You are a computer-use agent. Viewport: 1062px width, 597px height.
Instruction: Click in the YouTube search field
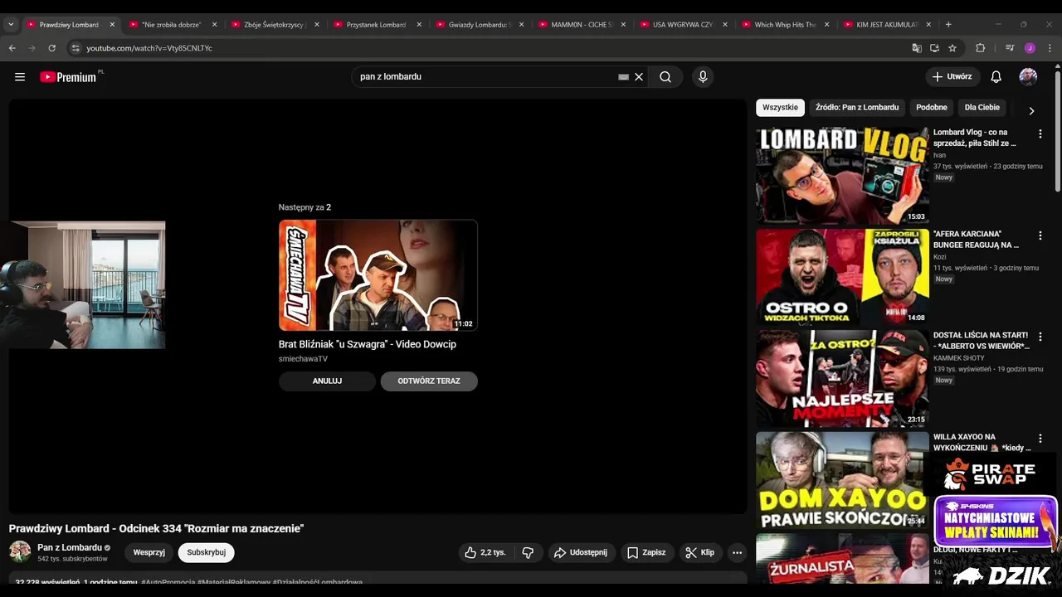[x=485, y=77]
